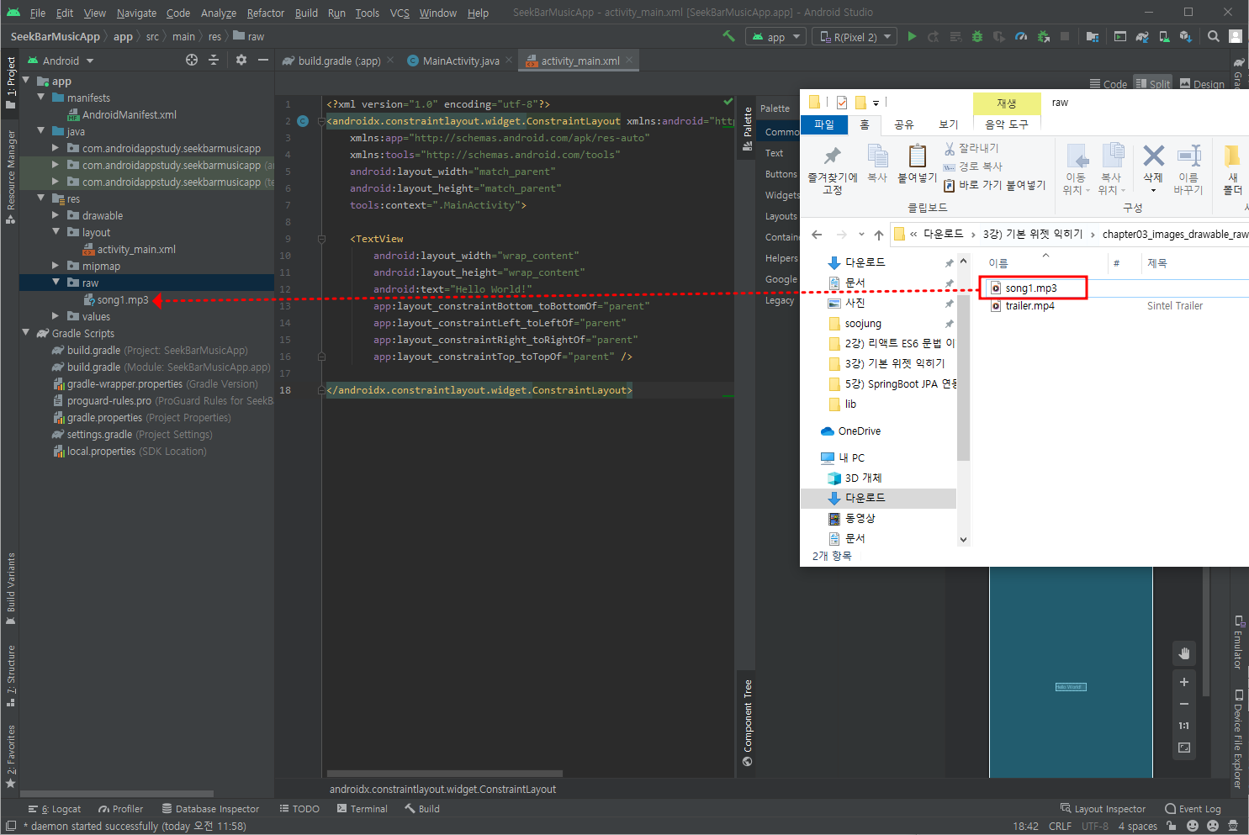This screenshot has height=835, width=1249.
Task: Click the scroll-from-source target icon in Project panel
Action: (192, 60)
